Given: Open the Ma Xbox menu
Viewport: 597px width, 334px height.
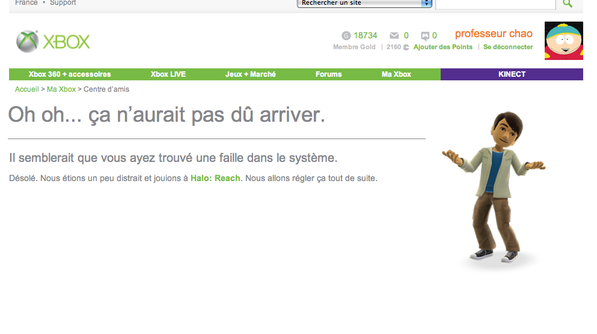Looking at the screenshot, I should (x=396, y=74).
